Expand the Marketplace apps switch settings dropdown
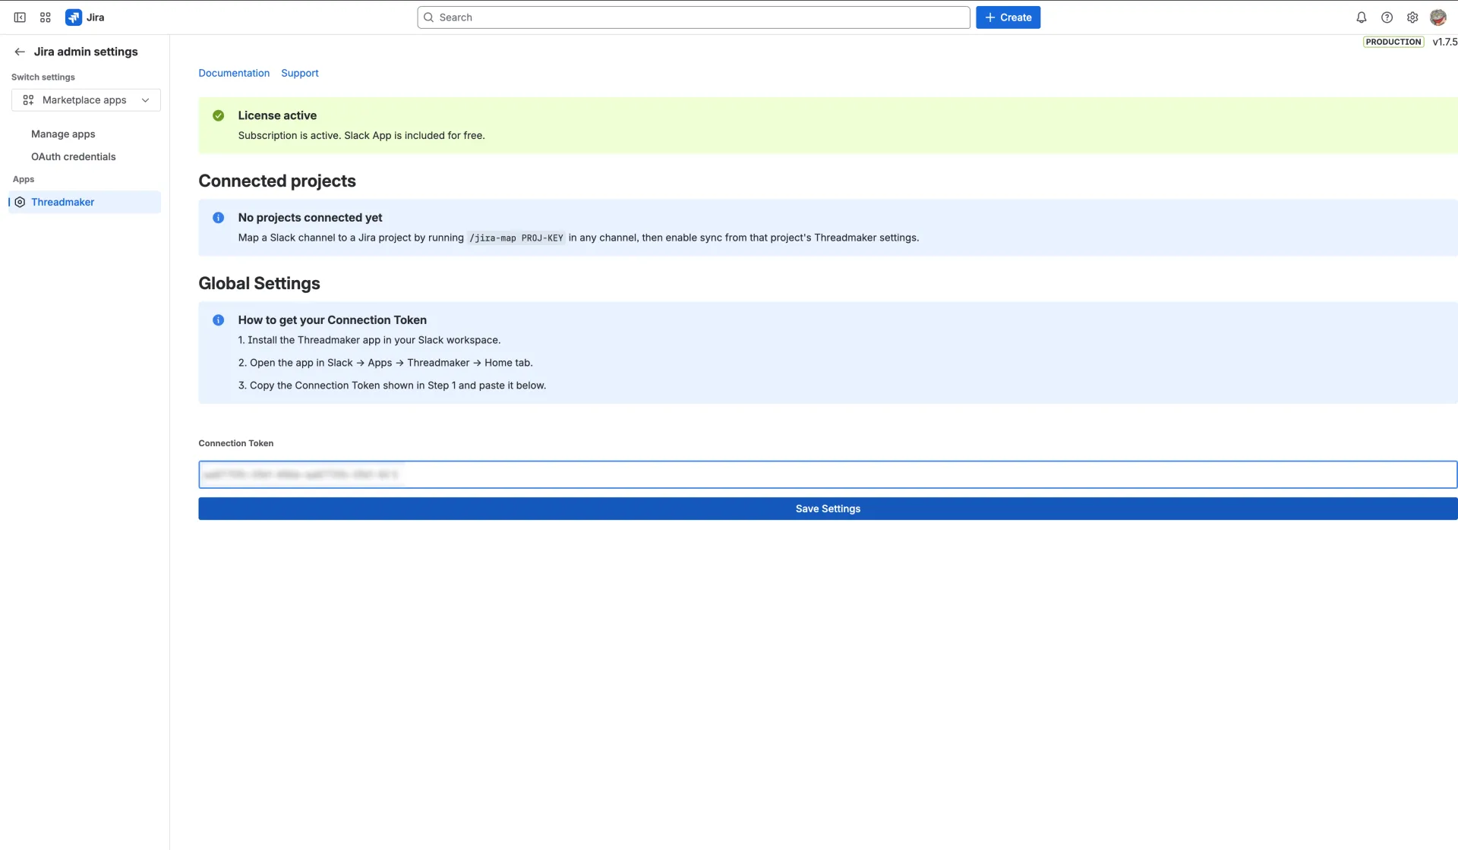 pyautogui.click(x=86, y=100)
